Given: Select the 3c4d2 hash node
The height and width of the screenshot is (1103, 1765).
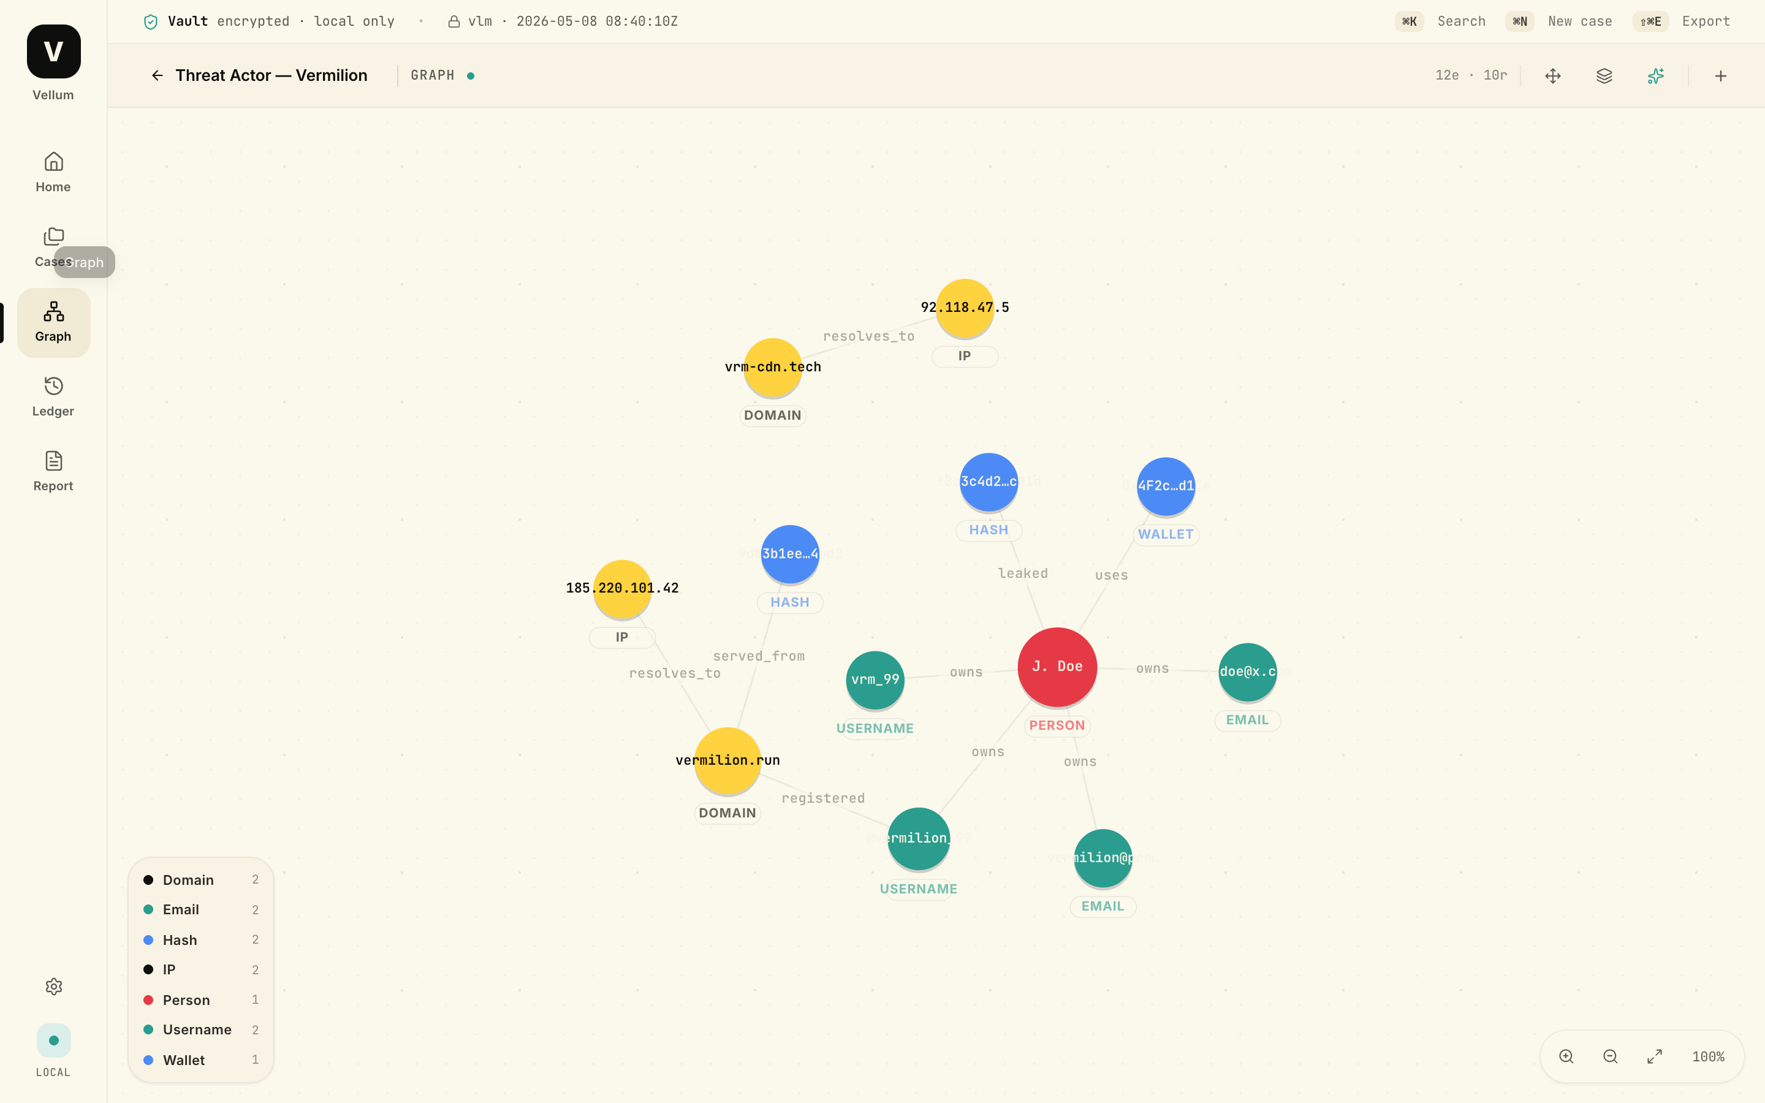Looking at the screenshot, I should pos(989,482).
